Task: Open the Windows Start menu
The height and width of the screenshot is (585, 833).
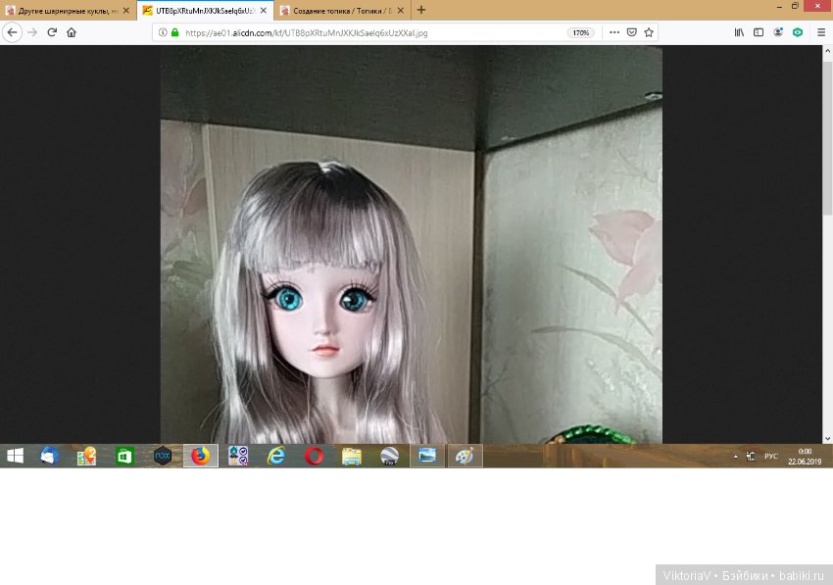Action: [16, 456]
